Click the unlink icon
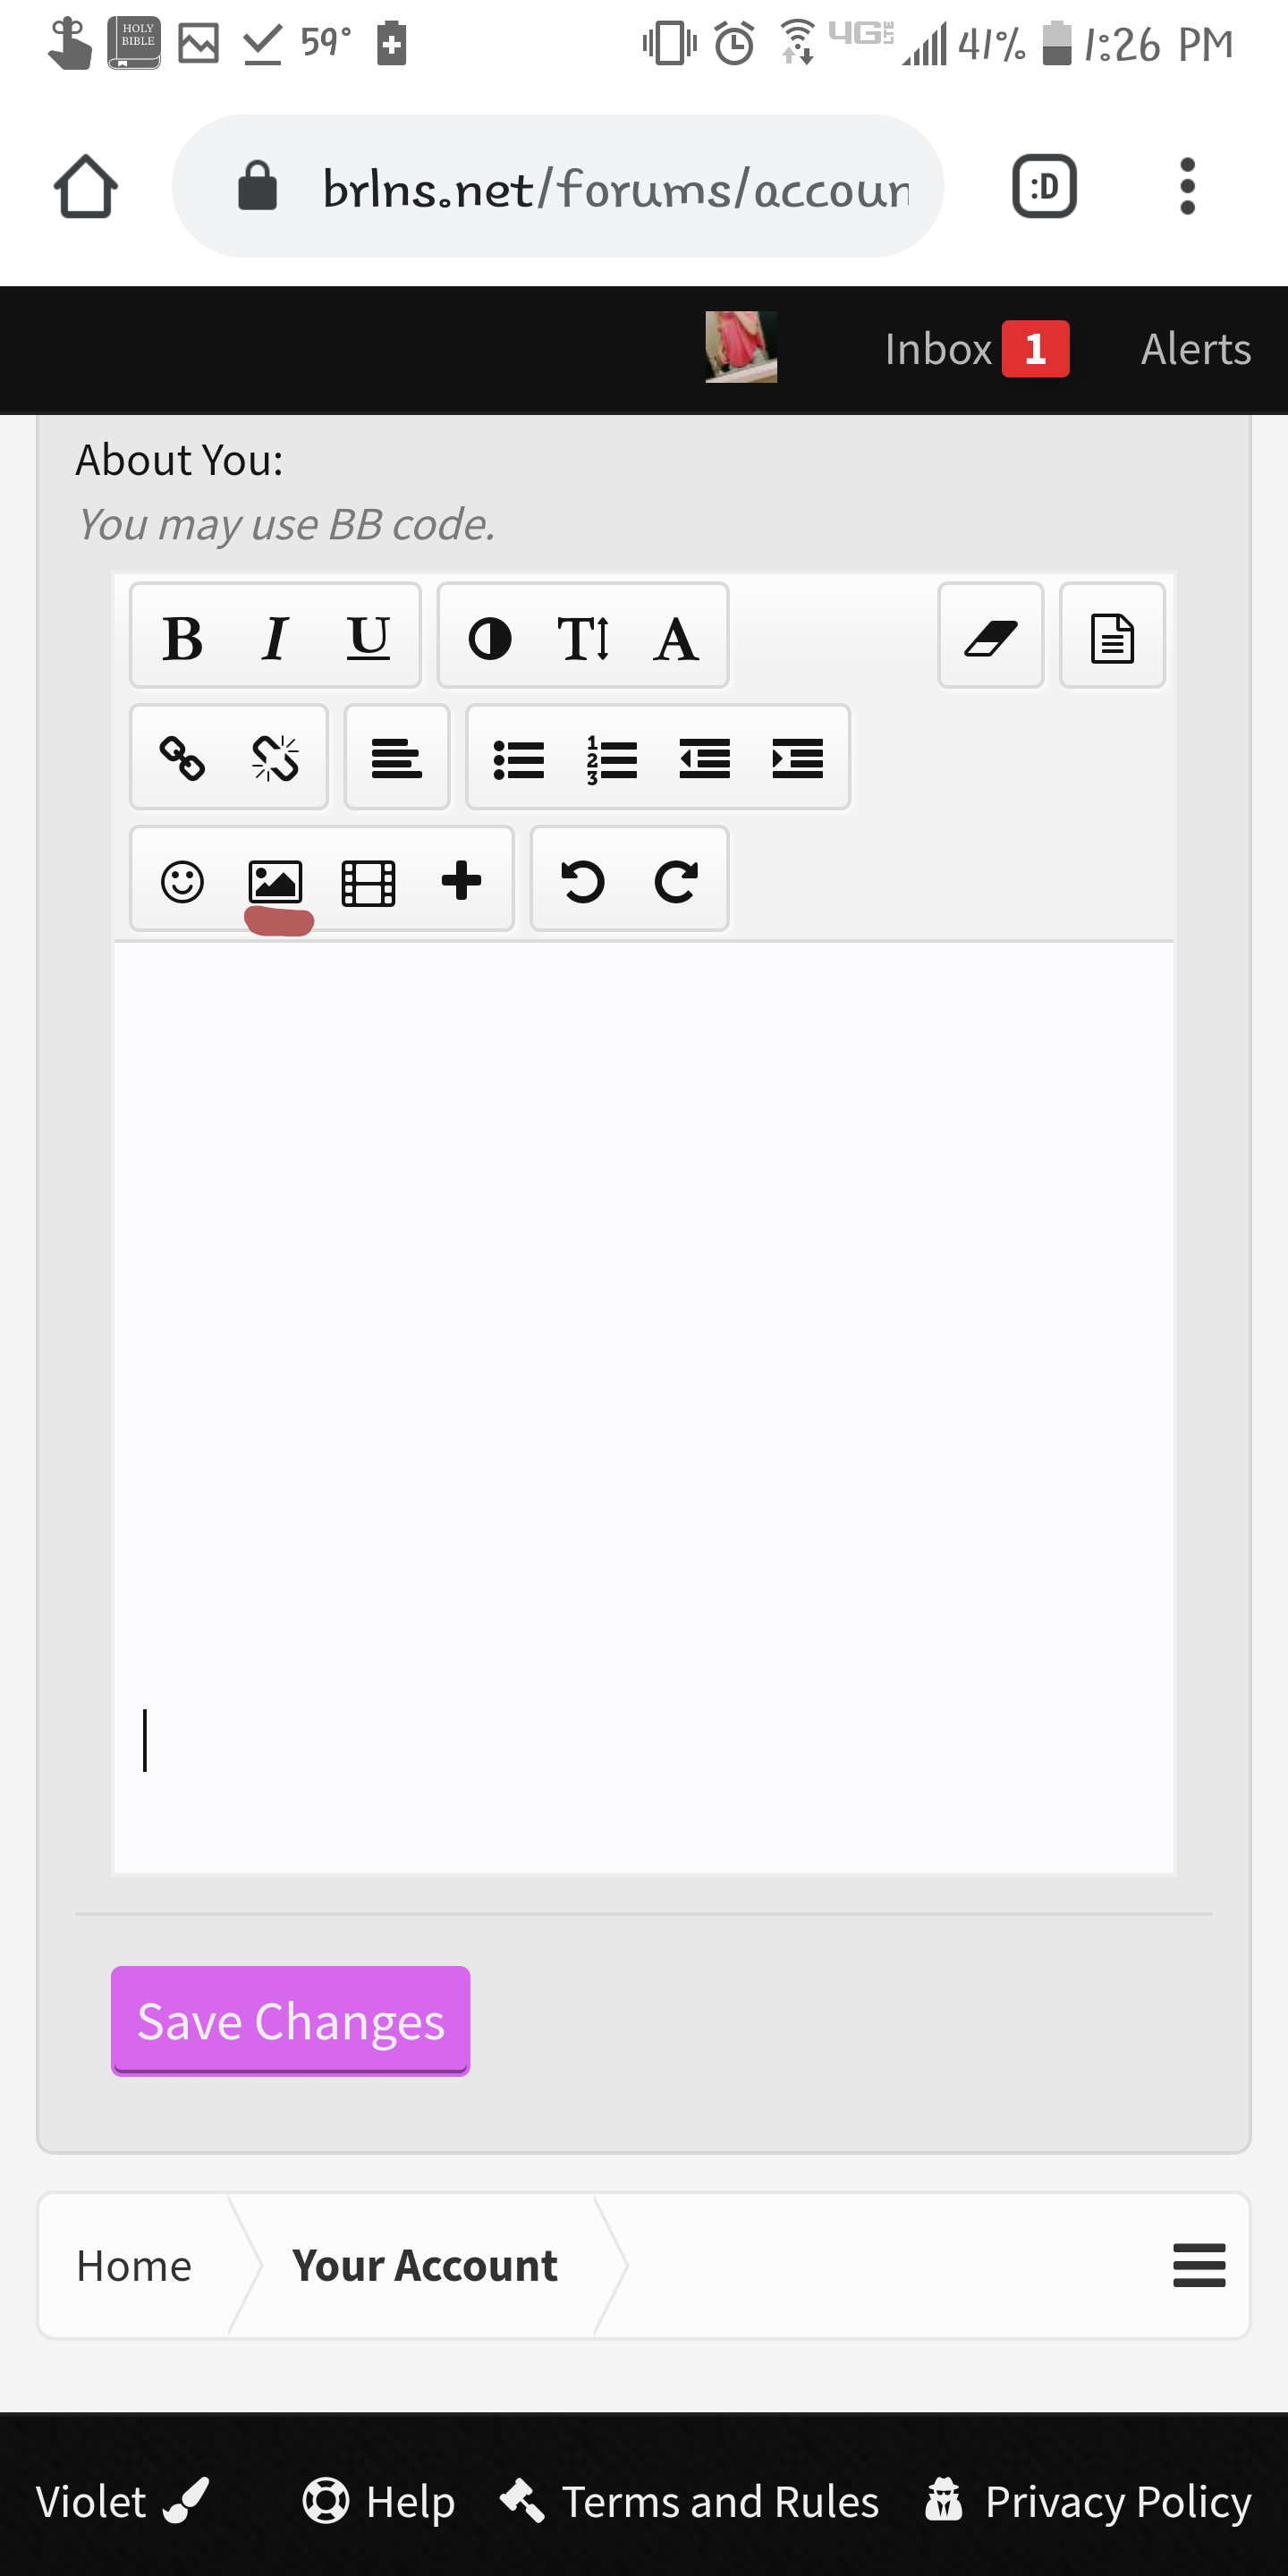The height and width of the screenshot is (2576, 1288). 275,758
